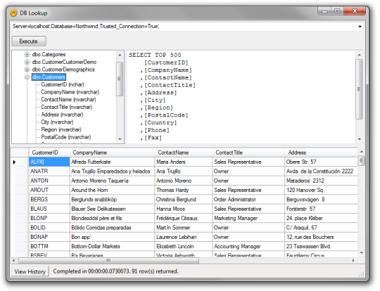
Task: Click the SQL editor scrollbar thumb
Action: [x=359, y=89]
